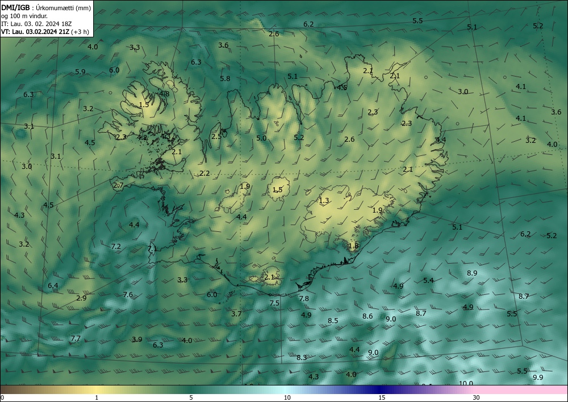Screen dimensions: 568x402
Task: Click the 5.8 value on the map
Action: pyautogui.click(x=225, y=78)
